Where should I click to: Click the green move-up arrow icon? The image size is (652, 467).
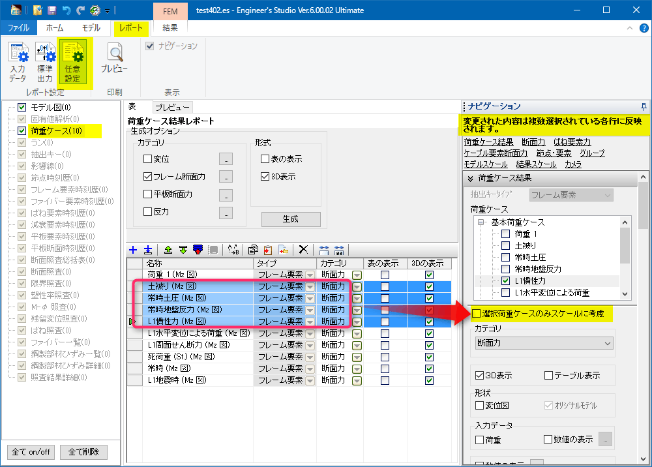pyautogui.click(x=168, y=249)
